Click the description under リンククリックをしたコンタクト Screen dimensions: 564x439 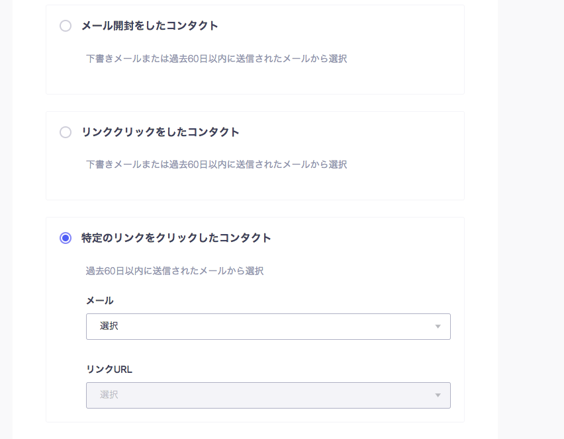pyautogui.click(x=216, y=165)
